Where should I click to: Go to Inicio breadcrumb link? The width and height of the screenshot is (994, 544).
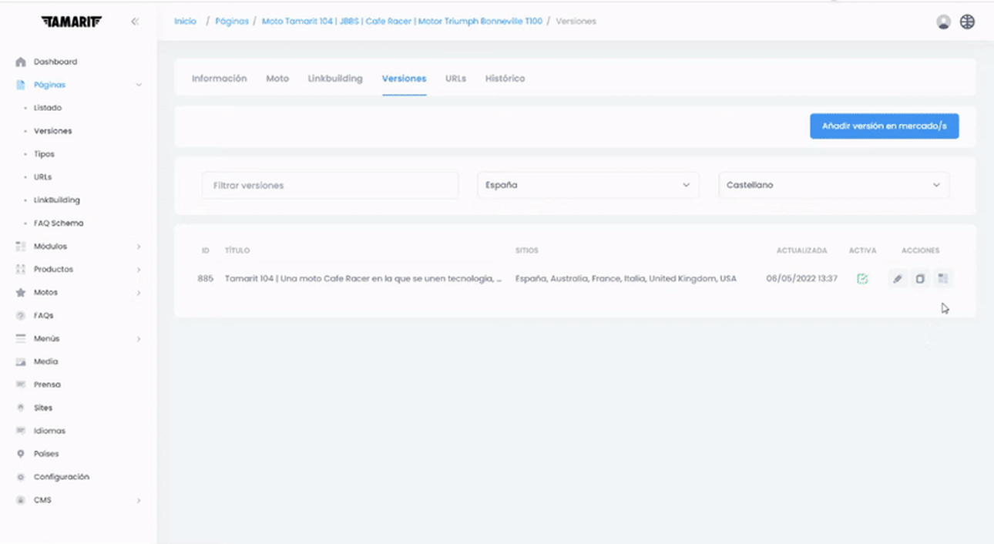tap(185, 22)
